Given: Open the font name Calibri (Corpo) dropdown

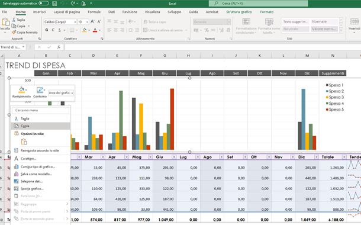Looking at the screenshot, I should coord(75,22).
